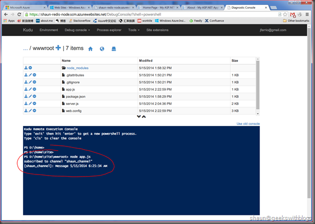Download the node_modules folder
This screenshot has width=315, height=224.
[x=26, y=68]
